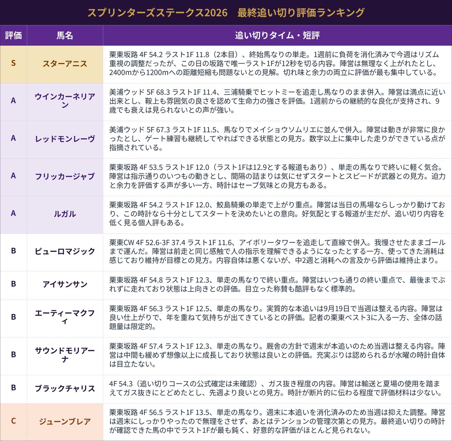Click the commentary starting 栗東坂路 4F 57.4
This screenshot has width=452, height=441.
point(277,356)
